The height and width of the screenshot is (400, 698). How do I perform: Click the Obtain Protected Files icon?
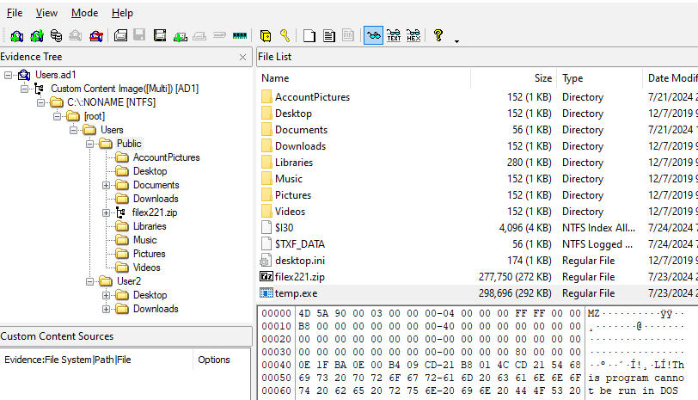click(x=266, y=35)
